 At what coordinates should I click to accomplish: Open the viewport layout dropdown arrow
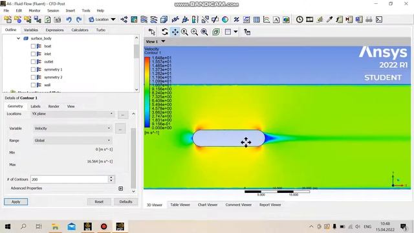pyautogui.click(x=235, y=32)
